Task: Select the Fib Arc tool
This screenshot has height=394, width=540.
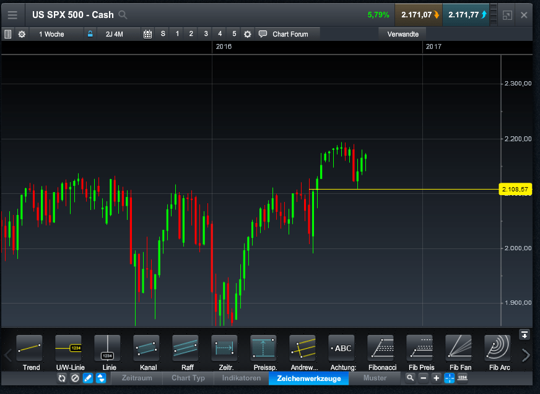Action: (498, 352)
